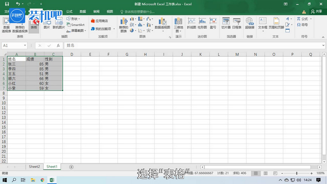Insert a Timeline (日程表)
Image resolution: width=327 pixels, height=184 pixels.
point(237,23)
